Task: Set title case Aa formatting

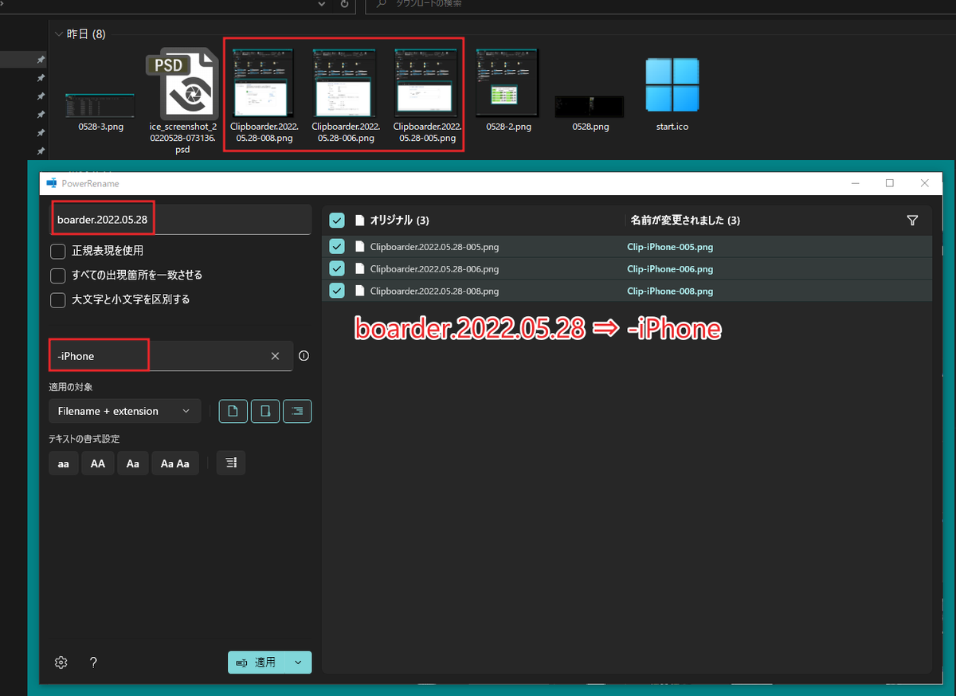Action: tap(133, 463)
